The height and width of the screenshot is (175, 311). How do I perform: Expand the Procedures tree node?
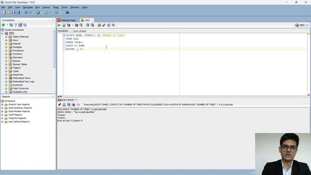click(x=6, y=51)
